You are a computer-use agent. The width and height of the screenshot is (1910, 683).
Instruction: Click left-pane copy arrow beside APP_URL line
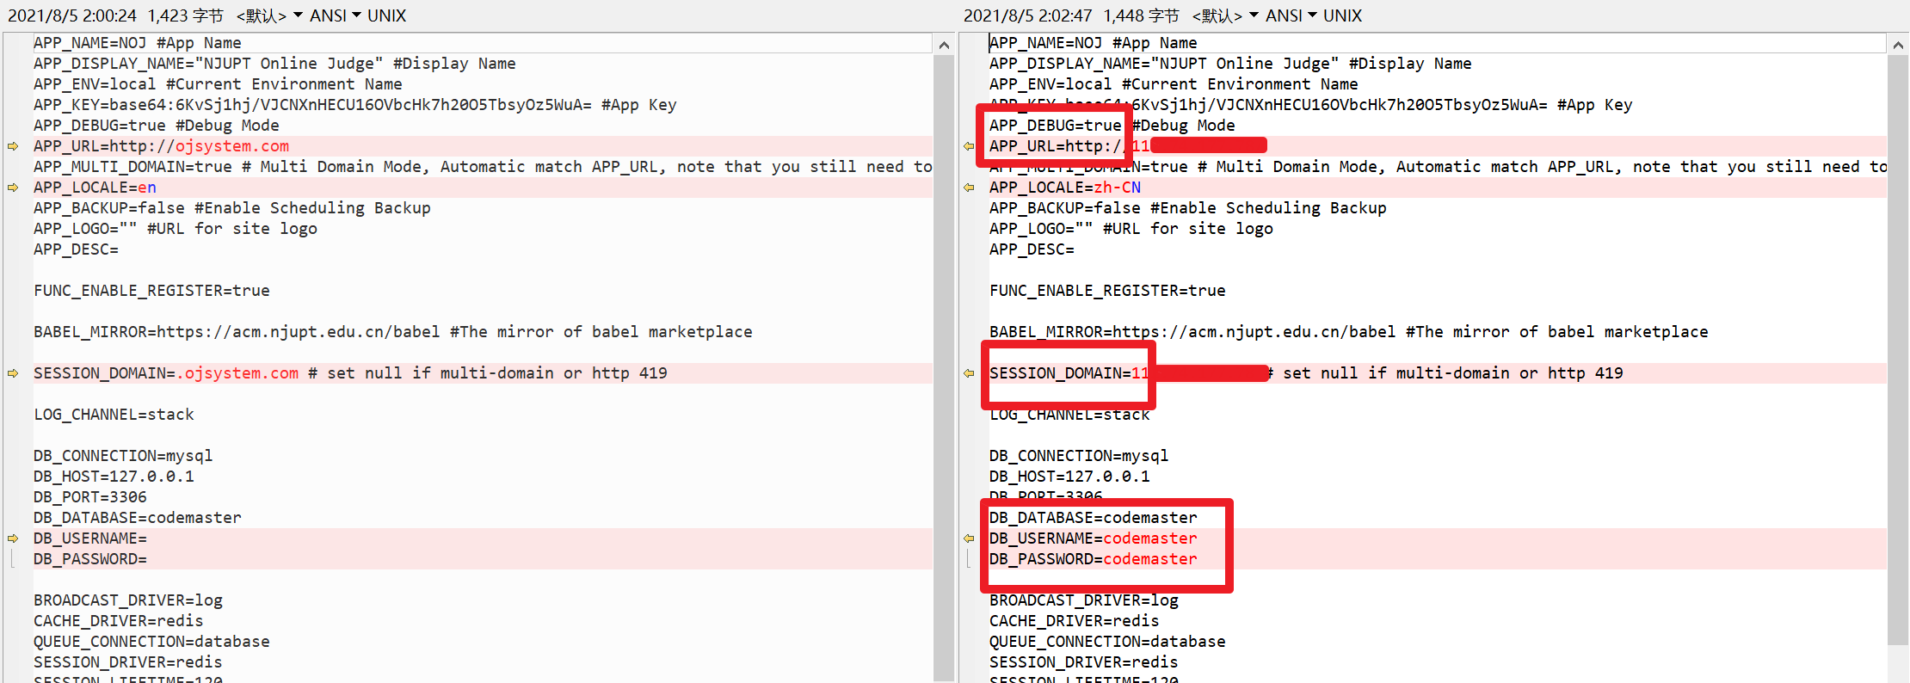click(x=13, y=146)
